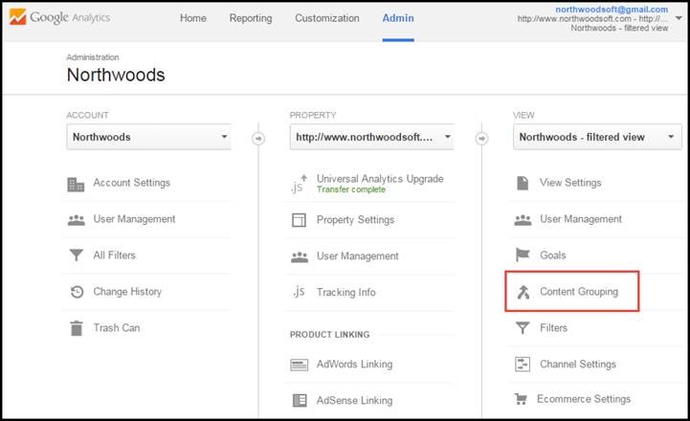Open Channel Settings

pyautogui.click(x=578, y=365)
